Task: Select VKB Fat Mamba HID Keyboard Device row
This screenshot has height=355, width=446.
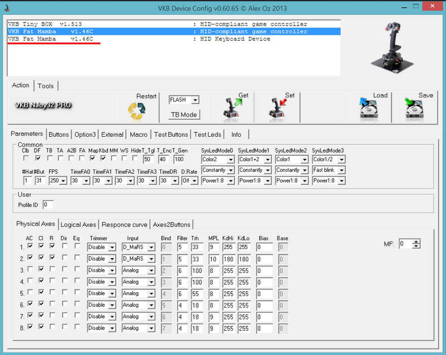Action: 174,39
